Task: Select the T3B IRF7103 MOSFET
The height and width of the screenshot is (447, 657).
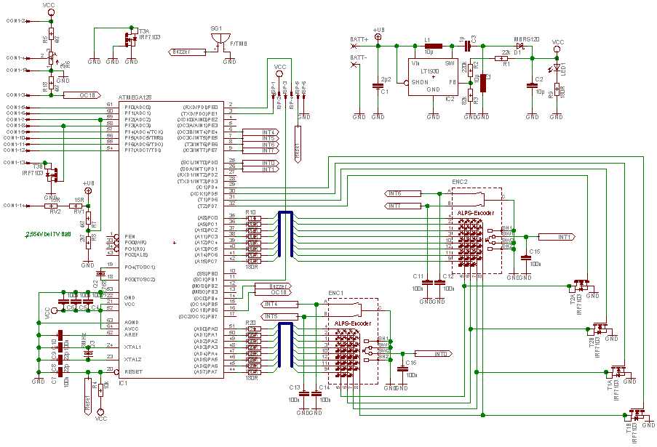Action: [52, 173]
